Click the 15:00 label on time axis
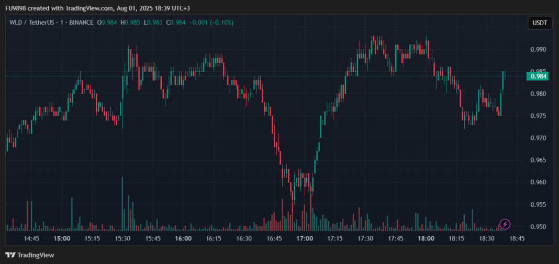Viewport: 559px width, 264px height. pyautogui.click(x=62, y=238)
